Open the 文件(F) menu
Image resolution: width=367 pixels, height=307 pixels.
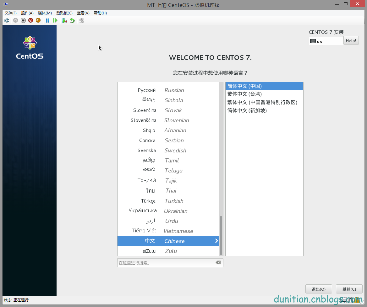(11, 13)
